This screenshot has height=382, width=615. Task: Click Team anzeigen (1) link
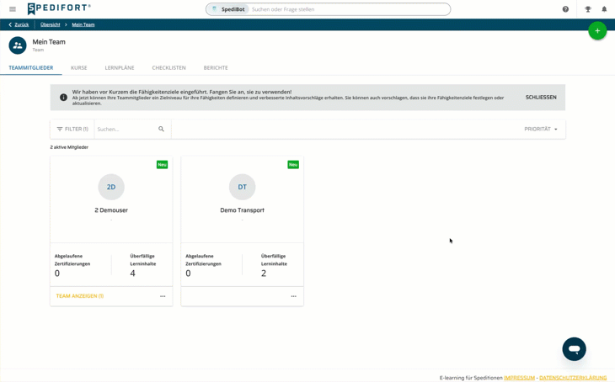coord(80,296)
